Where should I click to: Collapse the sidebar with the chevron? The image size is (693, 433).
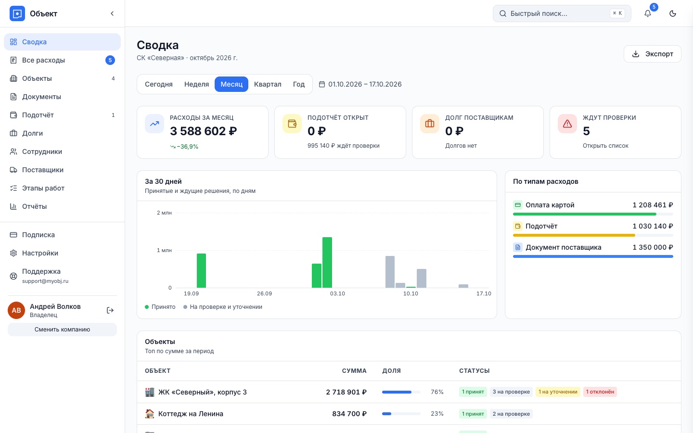click(x=112, y=13)
